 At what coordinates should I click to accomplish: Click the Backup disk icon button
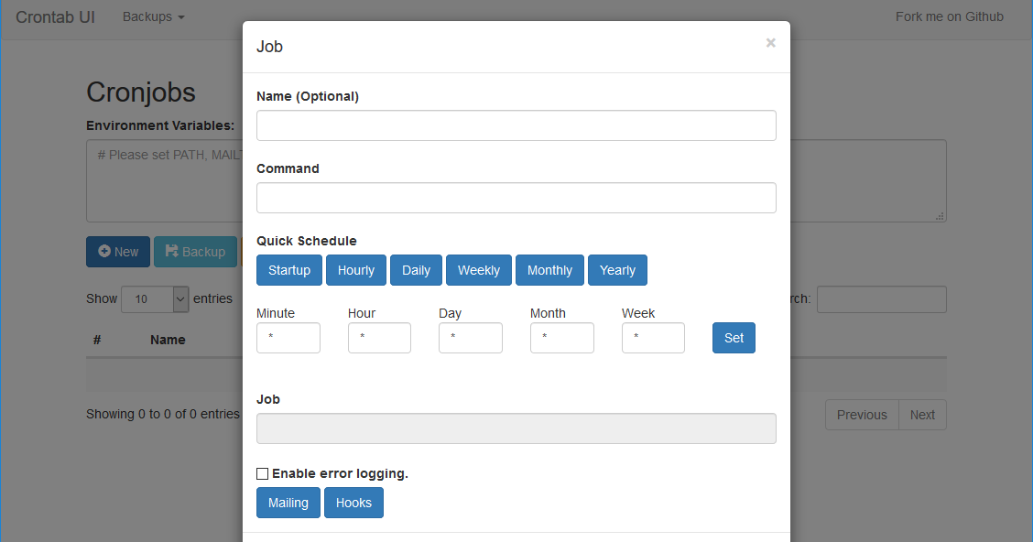coord(195,252)
